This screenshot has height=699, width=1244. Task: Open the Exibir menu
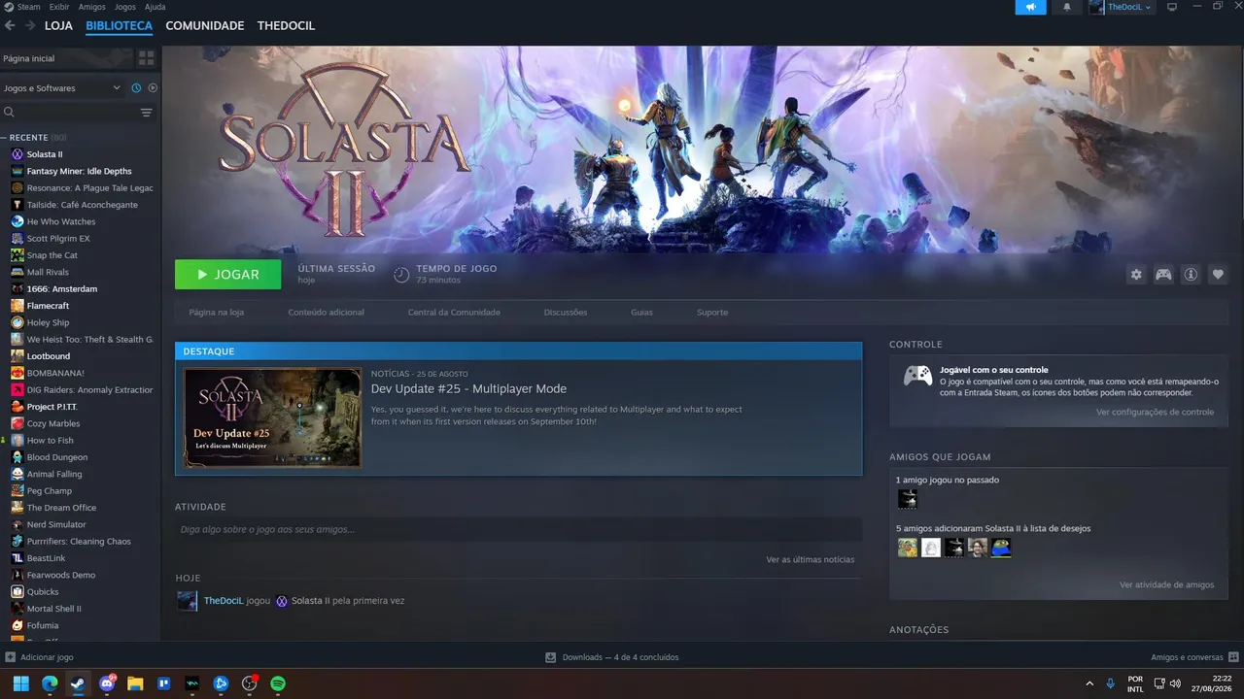[x=59, y=7]
